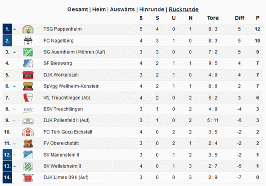Select the underlined Rückrunde tab
The width and height of the screenshot is (266, 186).
pyautogui.click(x=183, y=9)
